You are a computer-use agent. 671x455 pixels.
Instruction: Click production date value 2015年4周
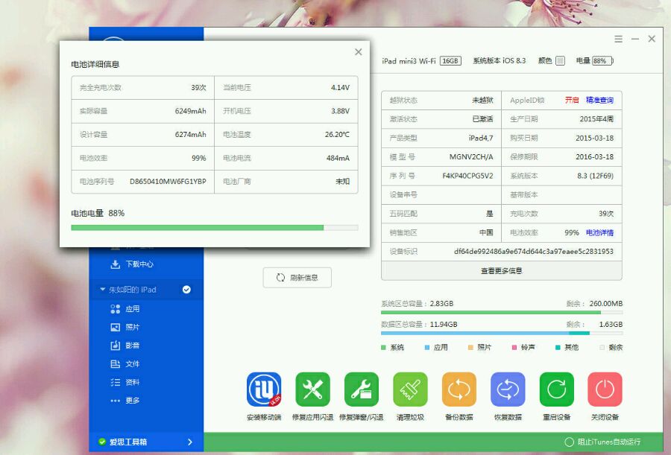point(596,119)
